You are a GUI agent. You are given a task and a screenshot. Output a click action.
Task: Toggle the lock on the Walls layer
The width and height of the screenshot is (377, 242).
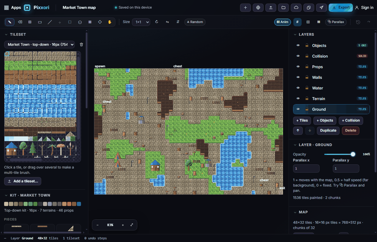(307, 77)
